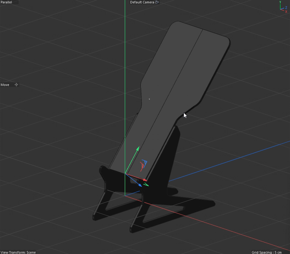The width and height of the screenshot is (290, 254).
Task: Click the "Grid Spacing : 5 cm" text
Action: pos(267,252)
